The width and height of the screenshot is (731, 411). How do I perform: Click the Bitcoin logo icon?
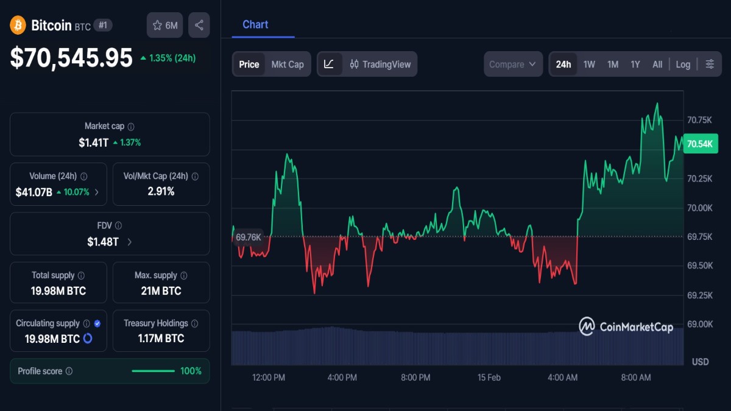click(x=17, y=25)
